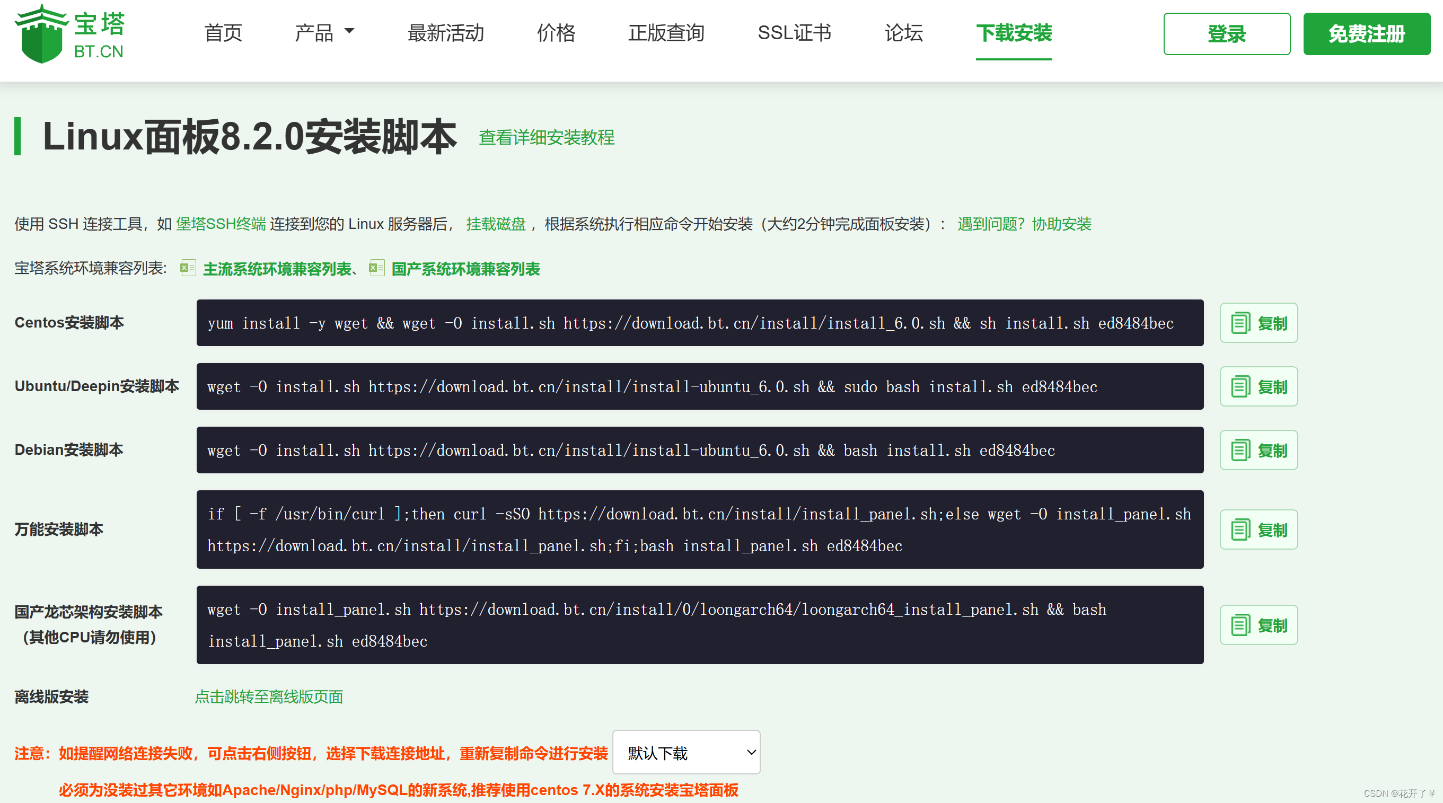Open the 查看详细安装教程 link
The width and height of the screenshot is (1443, 803).
(x=546, y=137)
